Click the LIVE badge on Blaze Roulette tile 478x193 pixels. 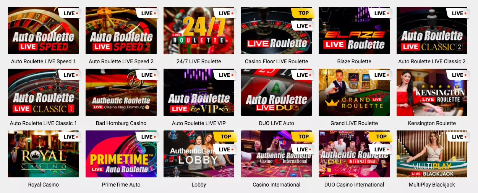tap(381, 13)
